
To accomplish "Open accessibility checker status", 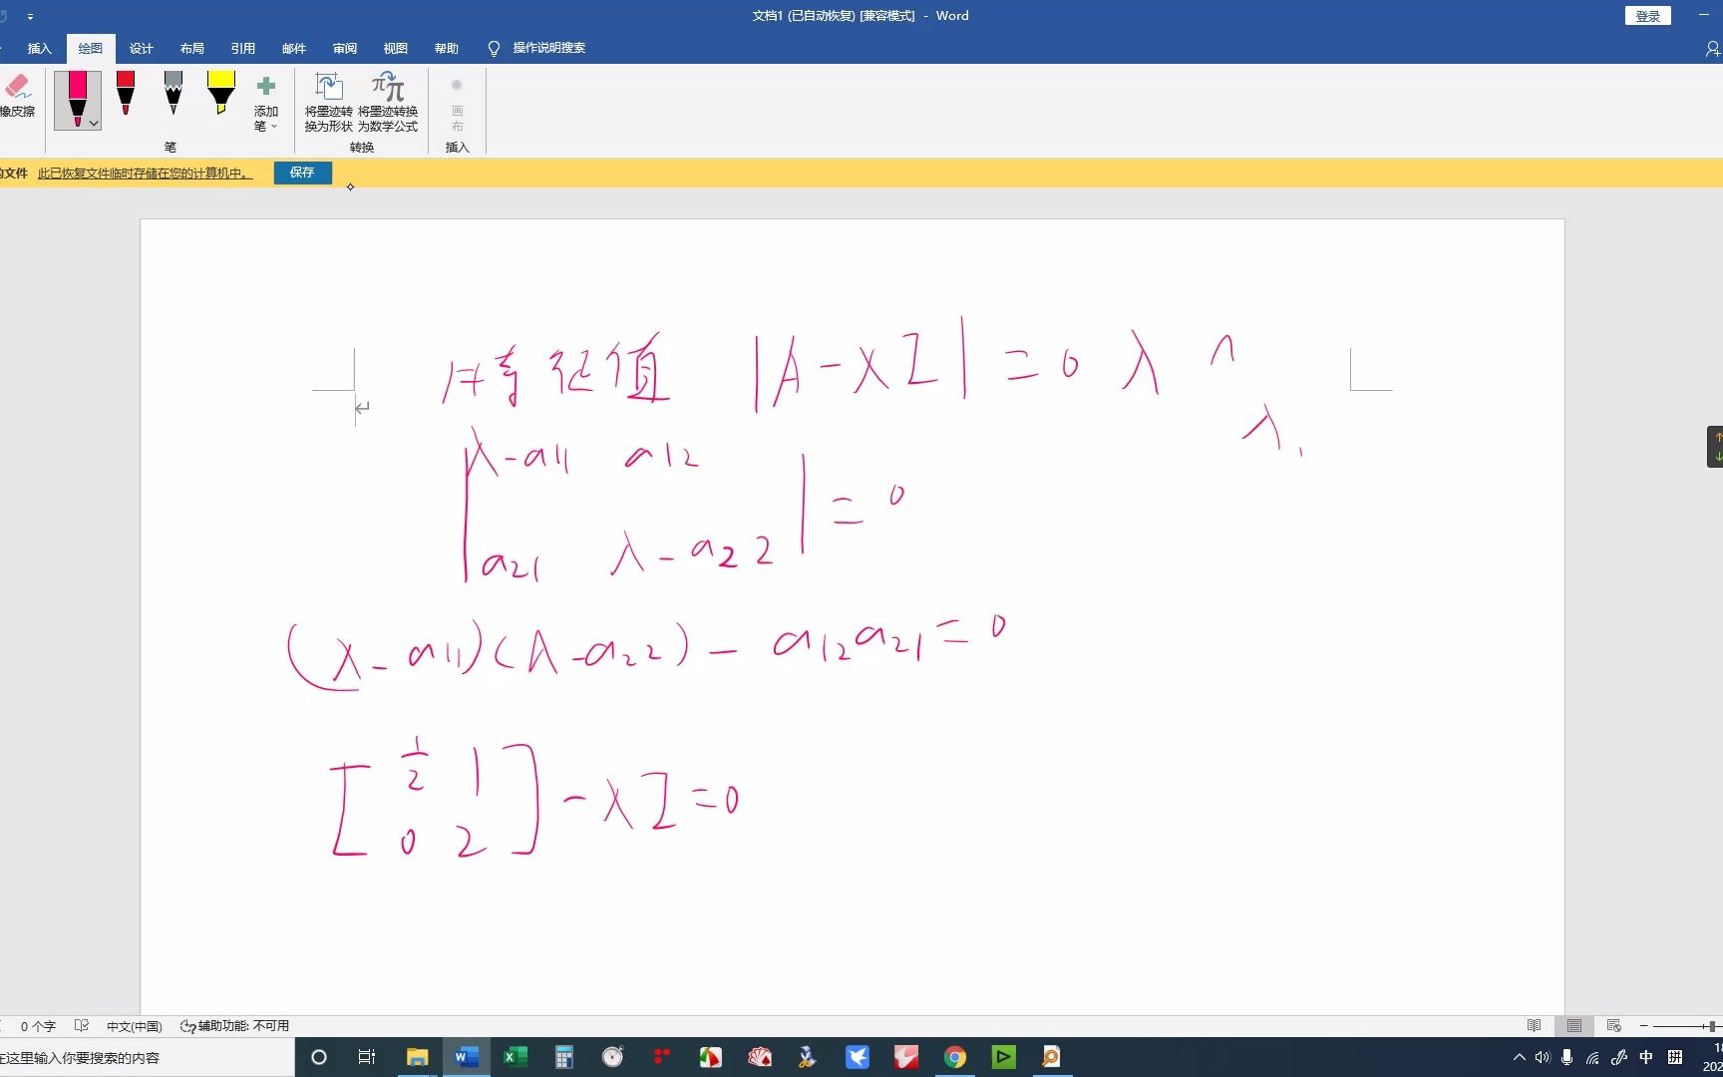I will [234, 1026].
